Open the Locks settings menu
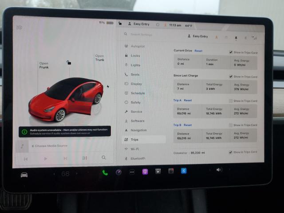 pyautogui.click(x=133, y=55)
